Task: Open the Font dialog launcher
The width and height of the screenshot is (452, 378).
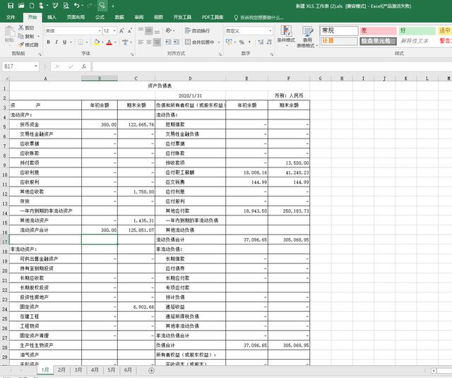Action: click(132, 54)
